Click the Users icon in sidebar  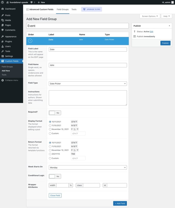3,46
